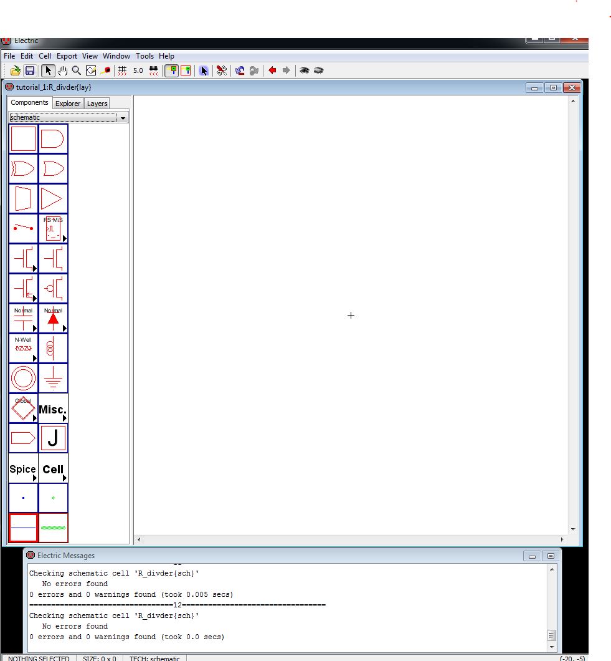Increase grid spacing with the >>> grid icon
611x661 pixels.
(x=123, y=70)
